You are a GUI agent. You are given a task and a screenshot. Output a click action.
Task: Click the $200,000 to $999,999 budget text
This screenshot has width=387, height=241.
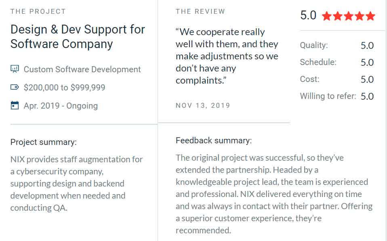[x=64, y=87]
